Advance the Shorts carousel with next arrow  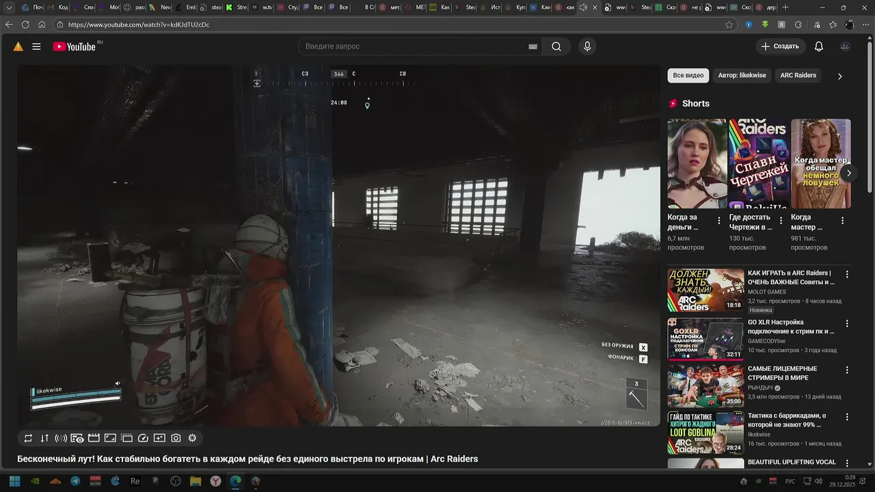(x=848, y=173)
